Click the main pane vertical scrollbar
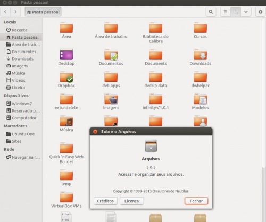266x222 pixels. [263, 93]
